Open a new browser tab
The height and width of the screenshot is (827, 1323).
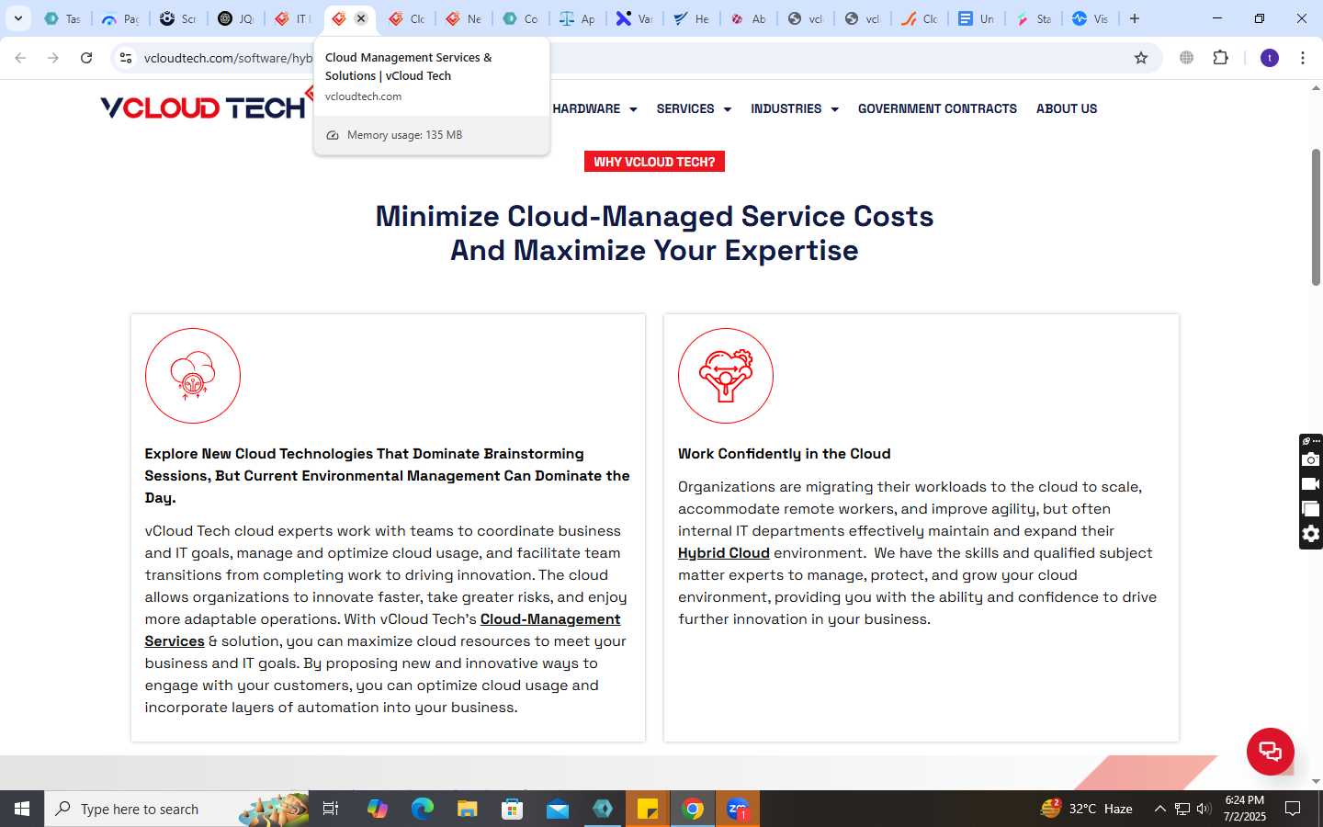(x=1135, y=18)
